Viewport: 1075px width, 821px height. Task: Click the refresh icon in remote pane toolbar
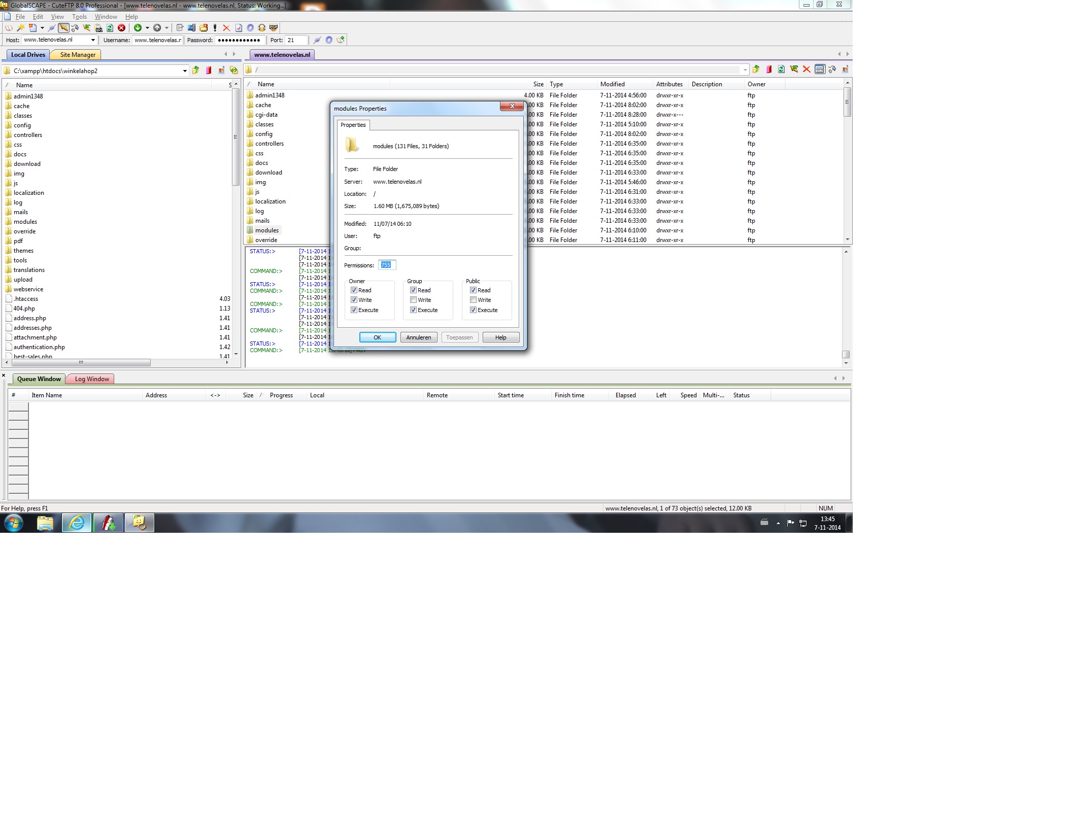[x=781, y=70]
